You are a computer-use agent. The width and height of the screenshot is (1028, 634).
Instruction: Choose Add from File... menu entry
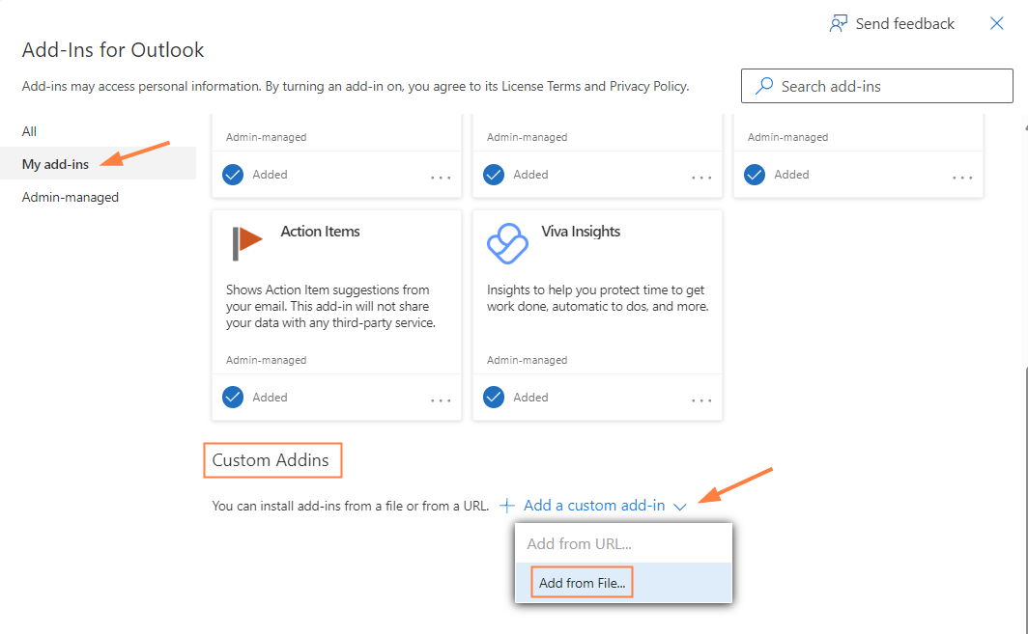(x=623, y=582)
